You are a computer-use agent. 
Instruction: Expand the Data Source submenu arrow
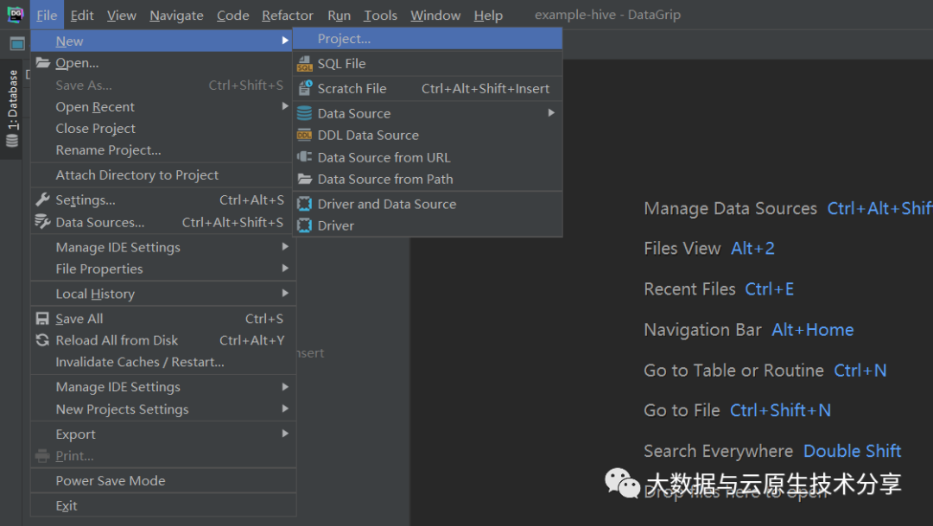(551, 112)
